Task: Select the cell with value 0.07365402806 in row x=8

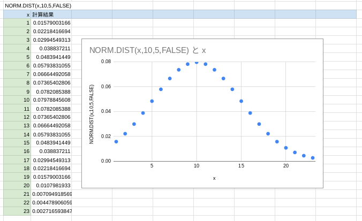Action: click(51, 82)
